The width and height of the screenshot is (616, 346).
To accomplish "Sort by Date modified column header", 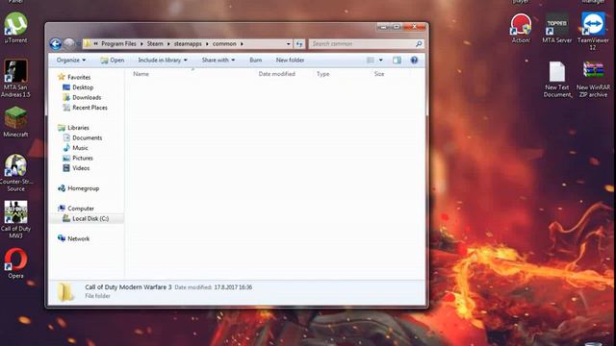I will (x=276, y=74).
